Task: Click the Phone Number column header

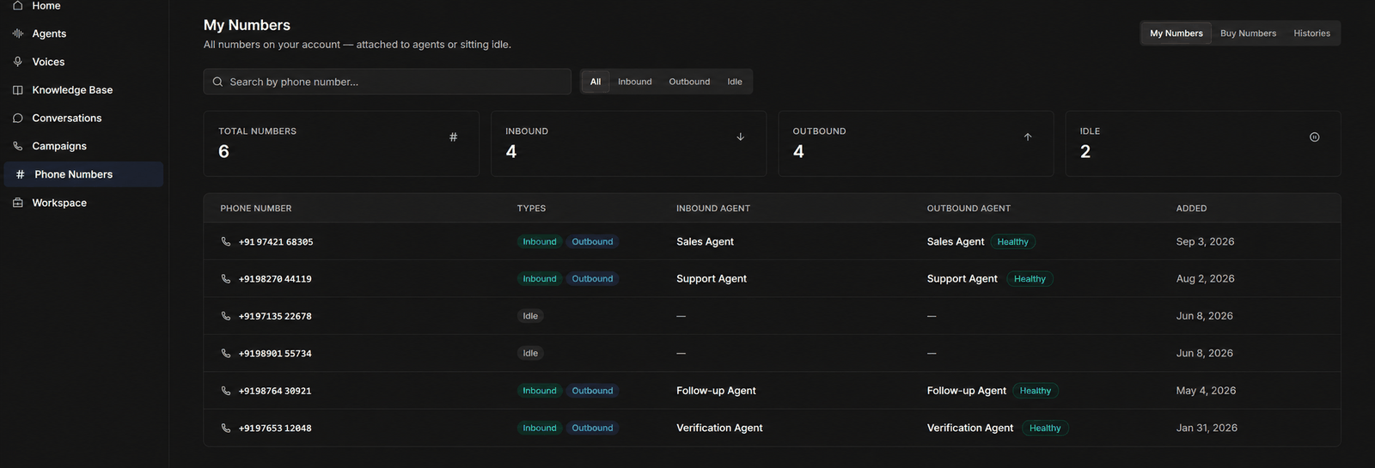Action: point(256,209)
